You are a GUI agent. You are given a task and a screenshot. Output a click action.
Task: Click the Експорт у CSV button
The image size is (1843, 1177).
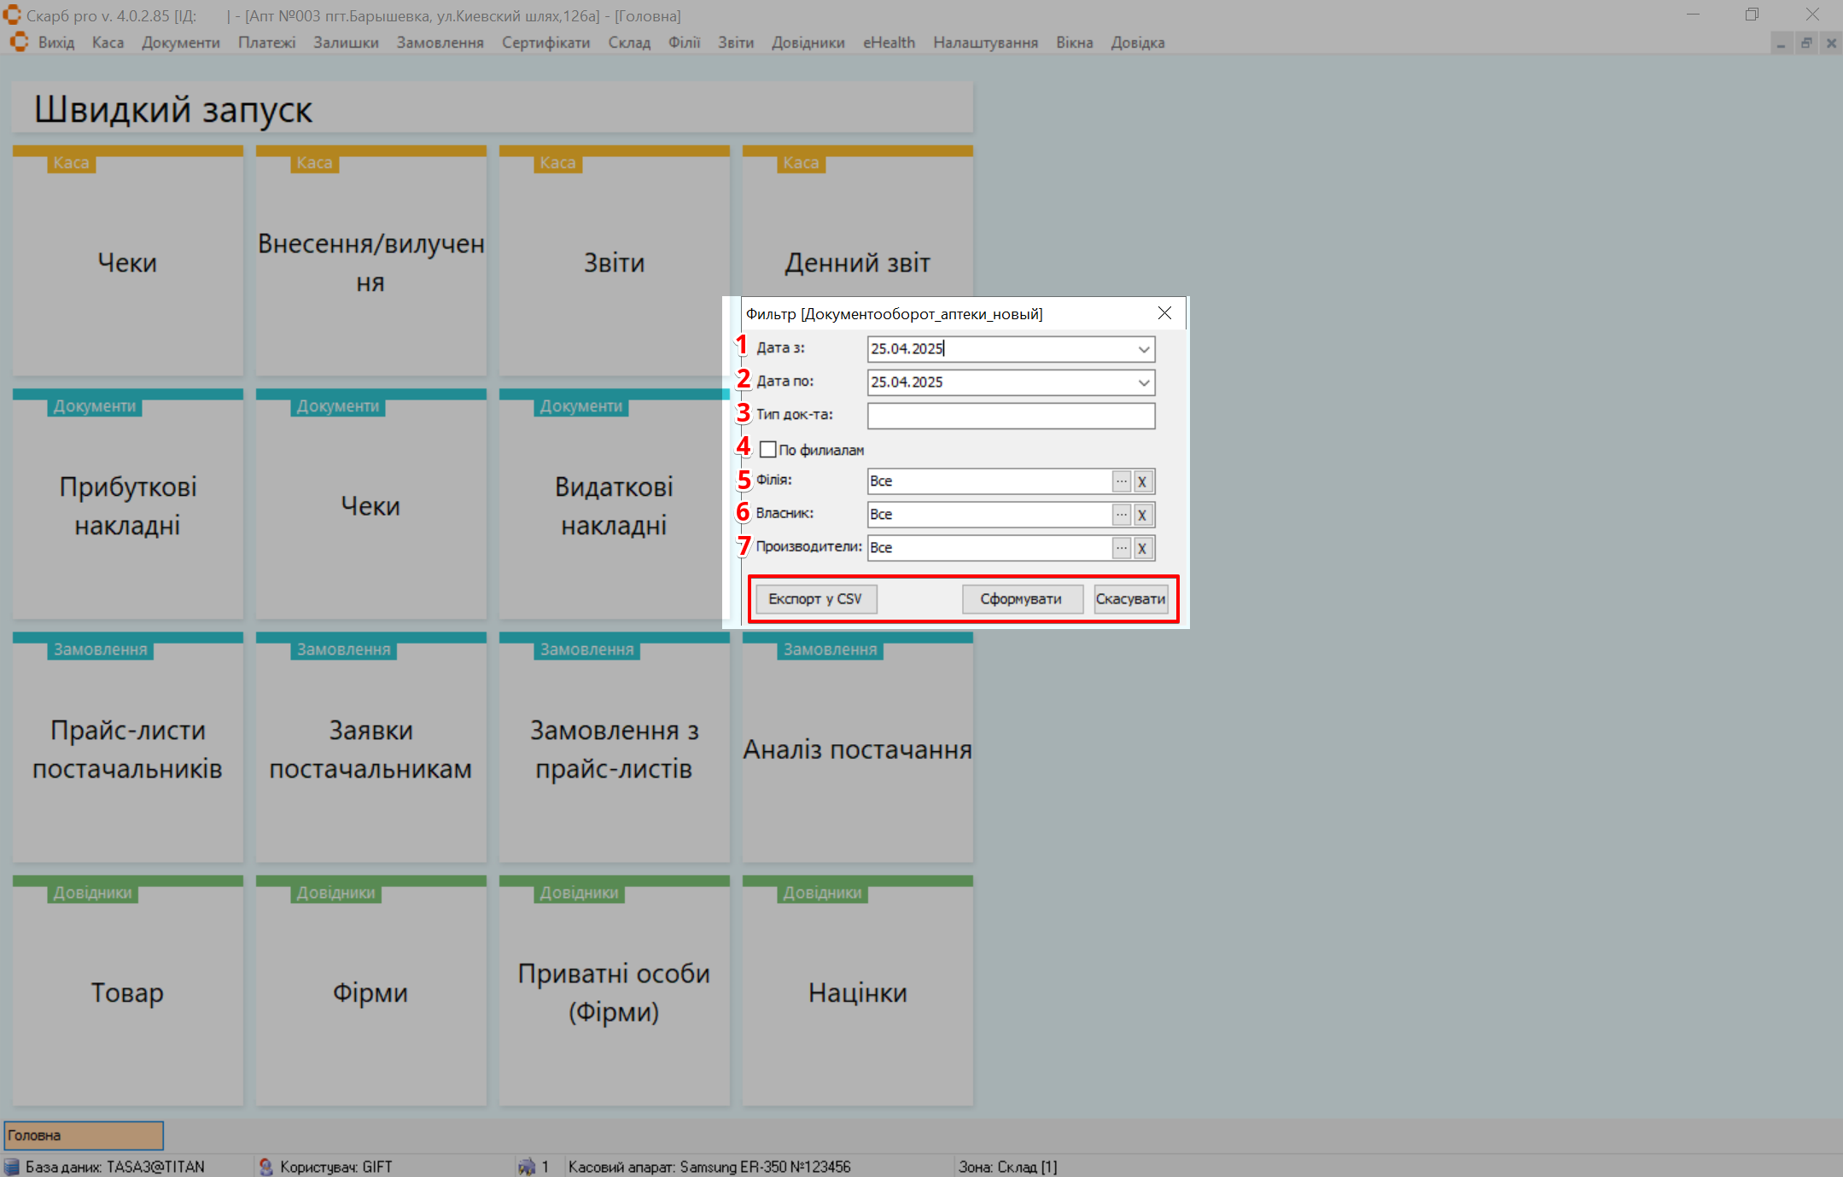tap(815, 599)
